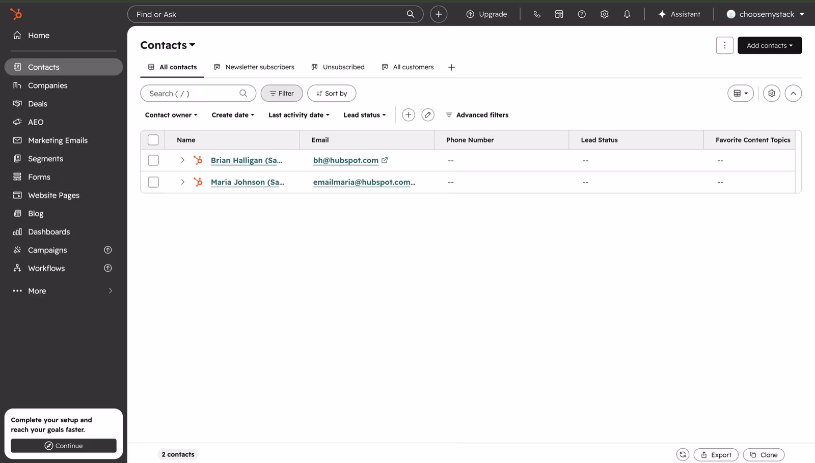Screen dimensions: 815x463
Task: Open Lead status filter dropdown
Action: (365, 115)
